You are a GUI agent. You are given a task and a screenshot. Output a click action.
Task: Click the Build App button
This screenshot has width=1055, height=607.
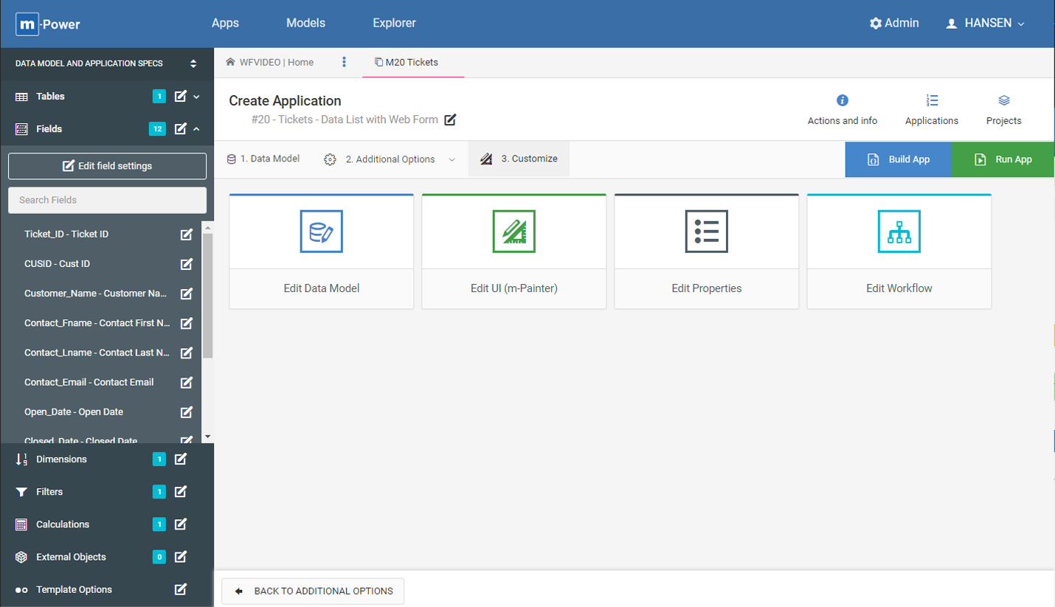point(898,159)
